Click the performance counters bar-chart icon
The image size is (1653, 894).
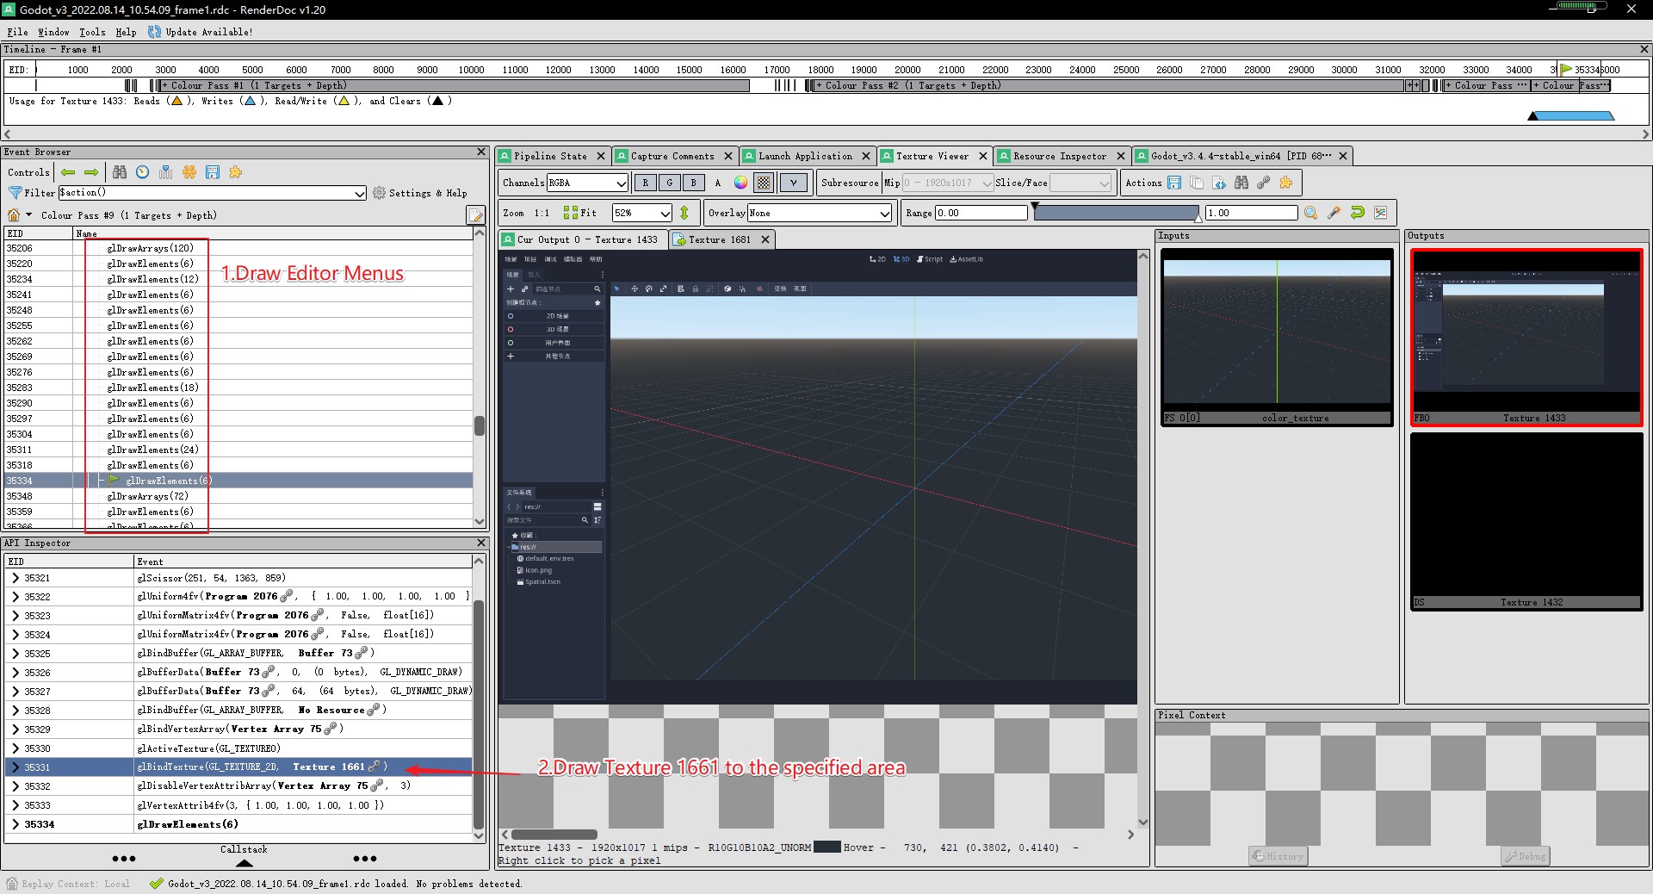[x=166, y=172]
